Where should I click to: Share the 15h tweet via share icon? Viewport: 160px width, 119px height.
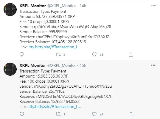pyautogui.click(x=131, y=114)
